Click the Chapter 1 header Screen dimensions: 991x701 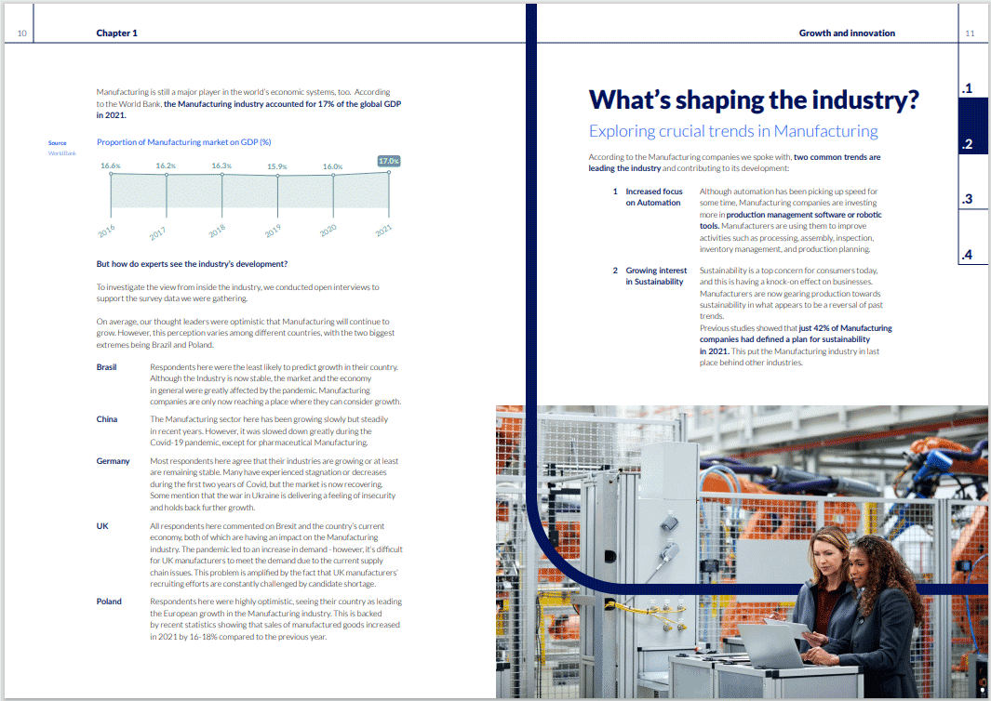coord(117,33)
